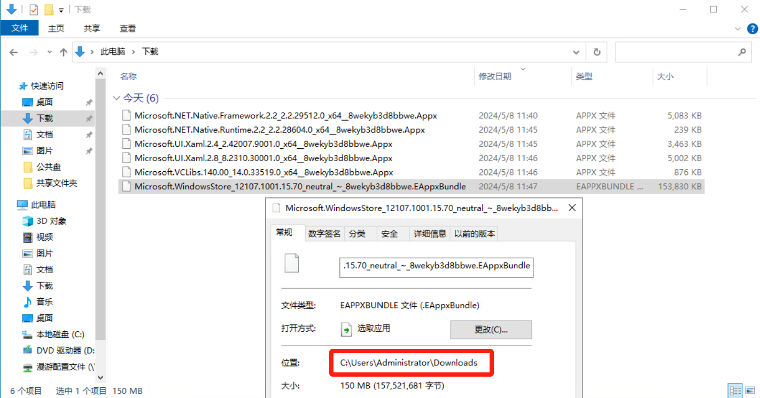760x398 pixels.
Task: Click the refresh icon beside address bar
Action: coord(596,52)
